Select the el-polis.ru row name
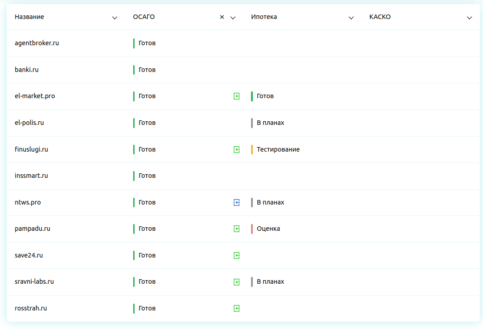 coord(29,123)
